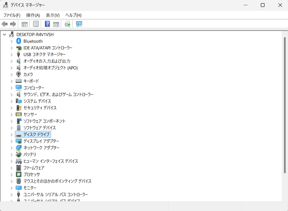Open the 操作(A) menu
The image size is (288, 211).
33,15
